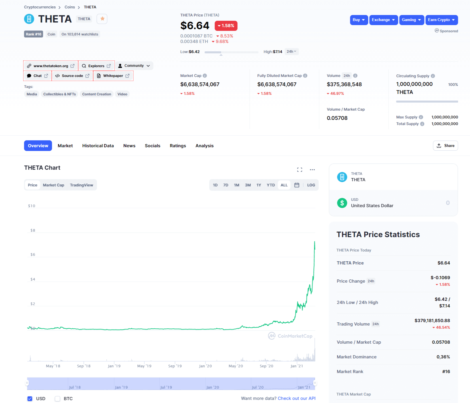
Task: Click the right handle of chart range slider
Action: point(315,383)
